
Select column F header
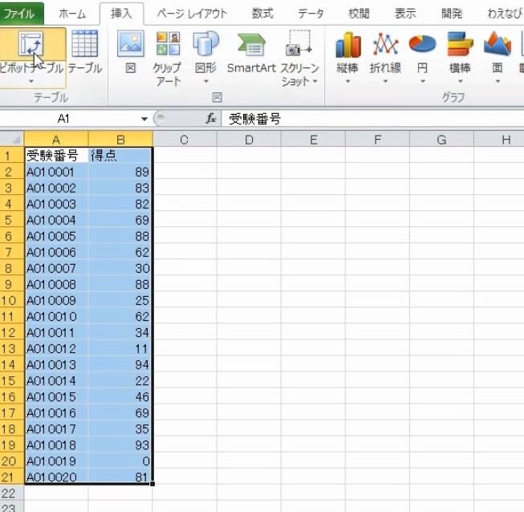click(377, 140)
